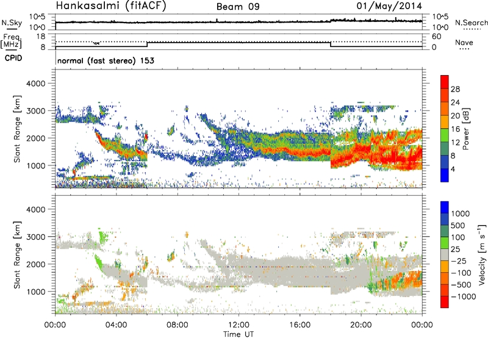Click the 4000 tick in velocity panel
488x338 pixels.
pyautogui.click(x=35, y=209)
